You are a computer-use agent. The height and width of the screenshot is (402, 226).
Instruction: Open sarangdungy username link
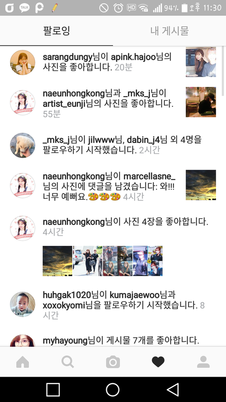(x=67, y=57)
